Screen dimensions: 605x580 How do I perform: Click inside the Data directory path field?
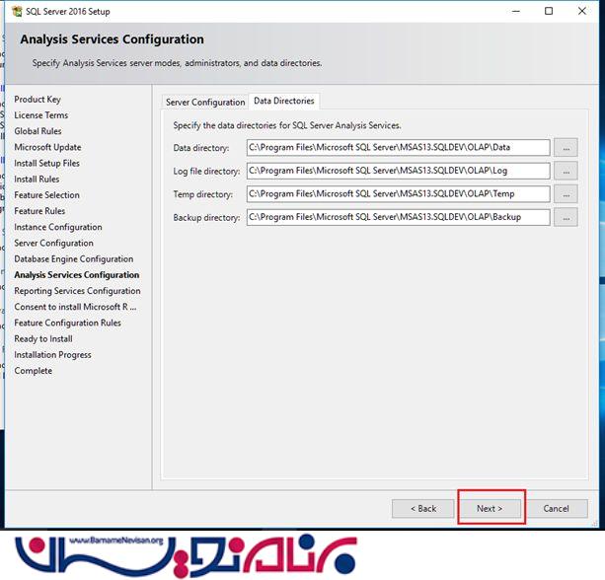click(398, 148)
